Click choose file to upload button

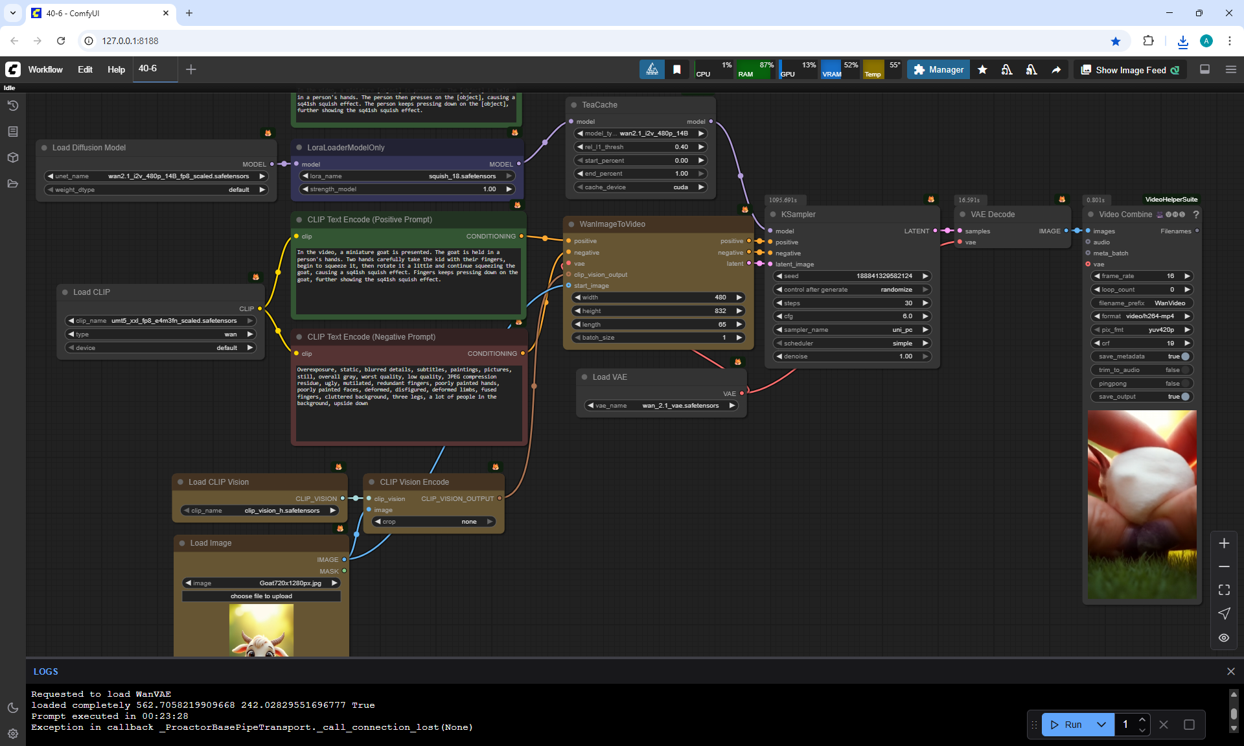click(x=261, y=596)
